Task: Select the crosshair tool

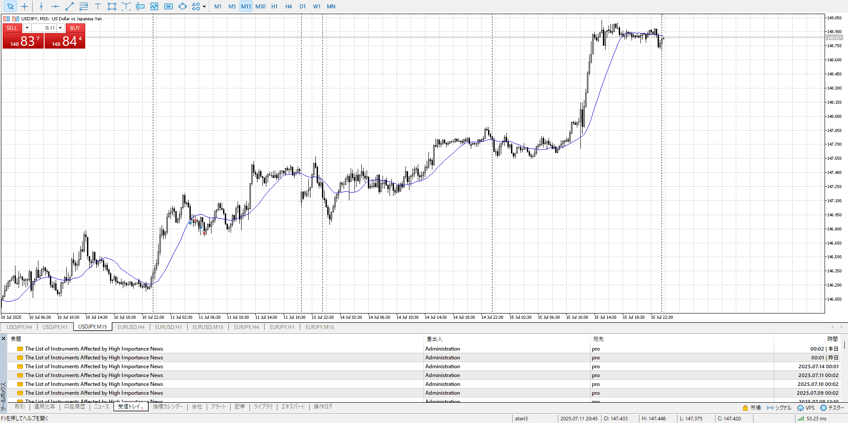Action: (x=24, y=7)
